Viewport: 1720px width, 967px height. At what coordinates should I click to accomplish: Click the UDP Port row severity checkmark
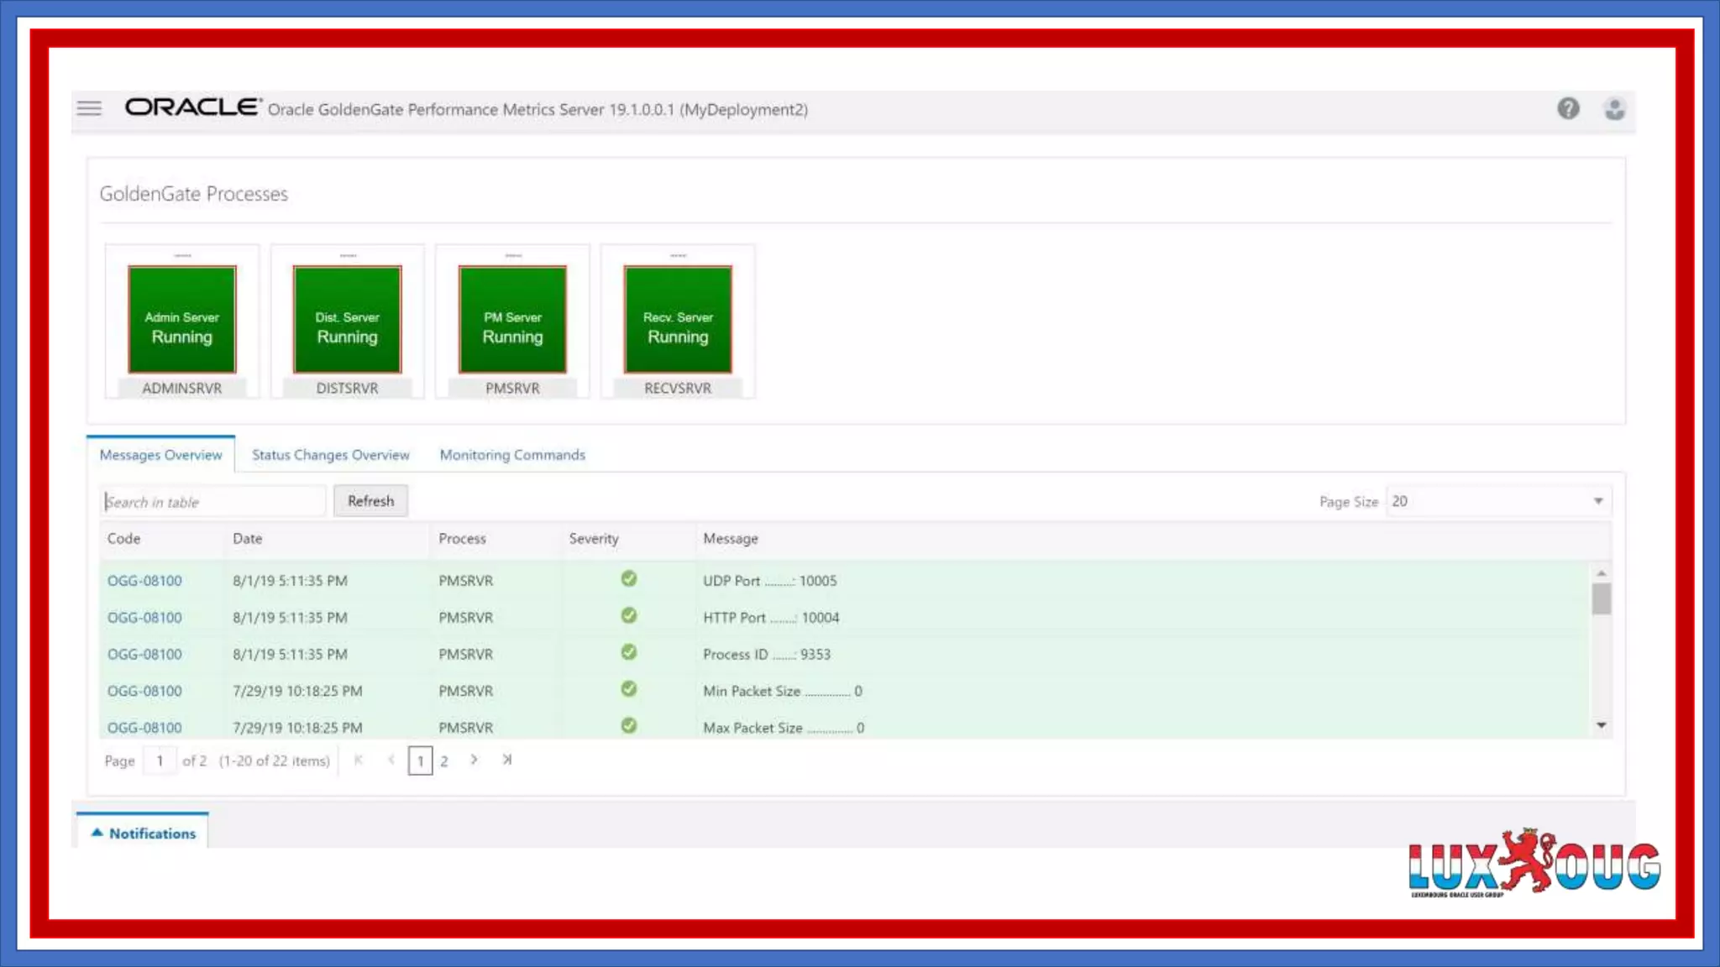coord(628,579)
